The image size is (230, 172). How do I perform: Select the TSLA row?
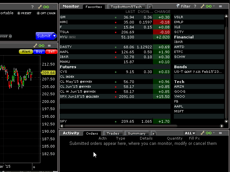(115, 32)
